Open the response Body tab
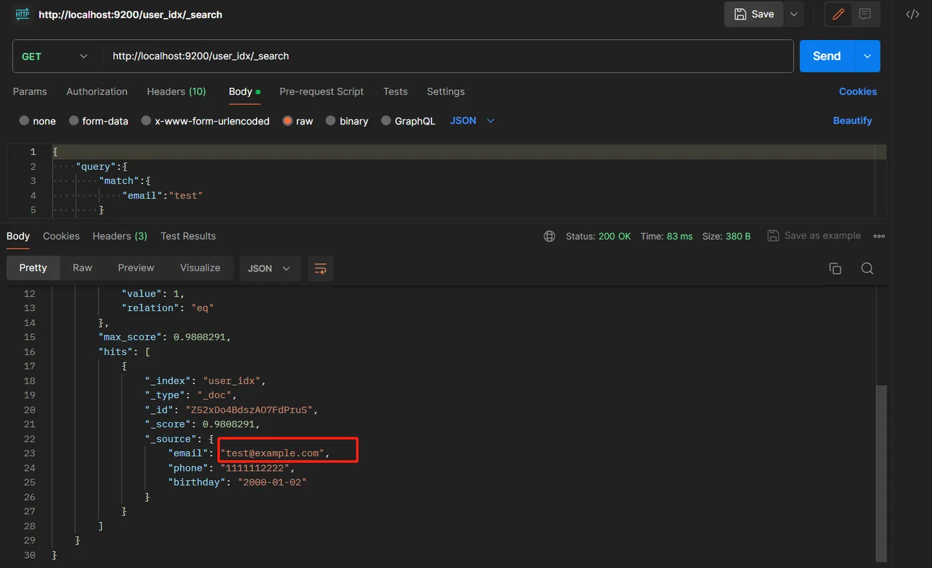 (18, 236)
